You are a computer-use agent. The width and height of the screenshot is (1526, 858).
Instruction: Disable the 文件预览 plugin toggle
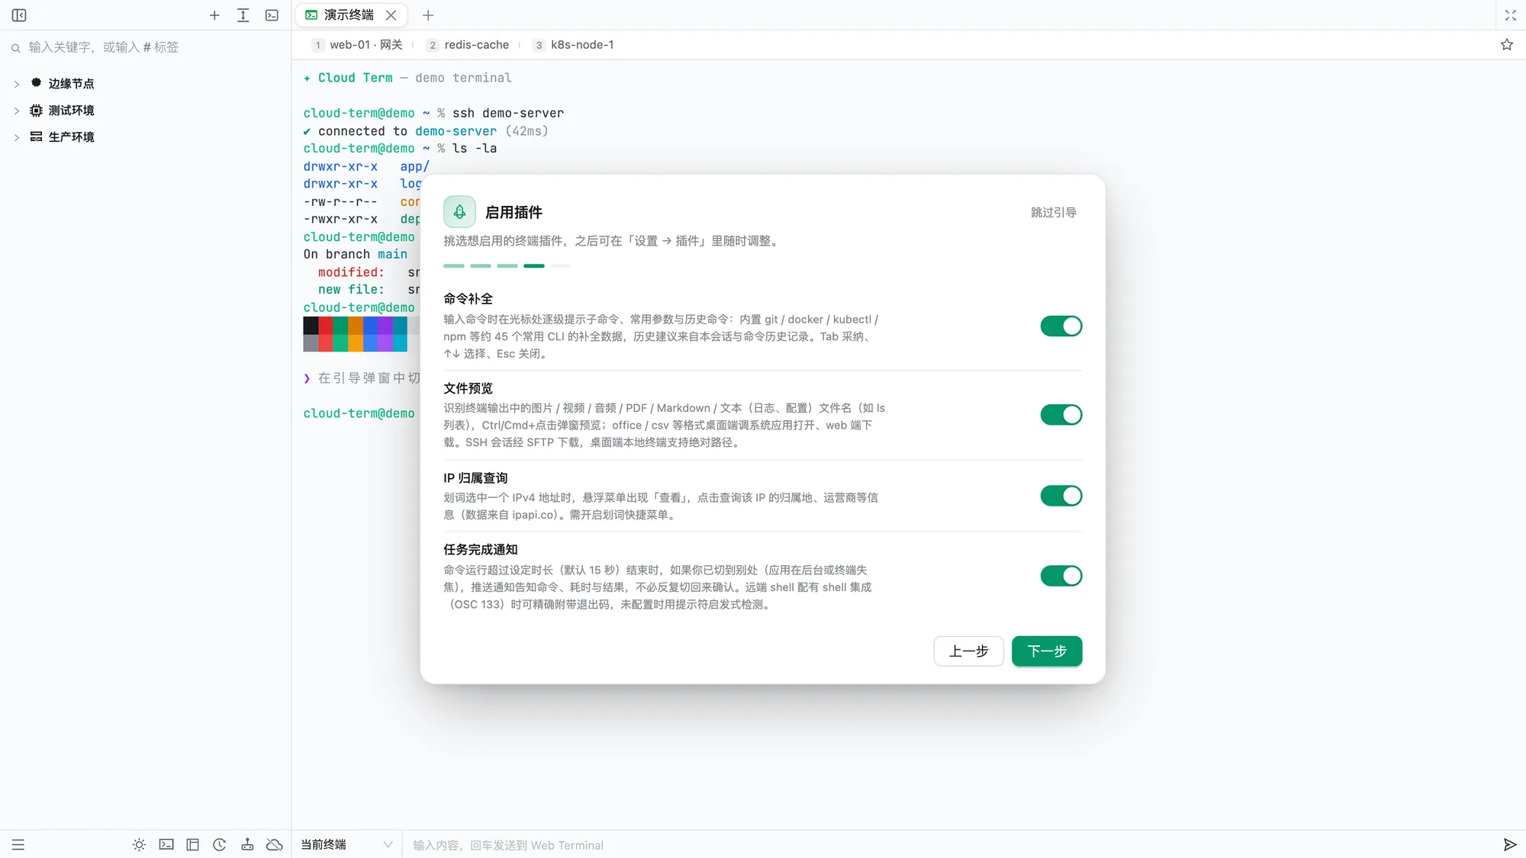coord(1061,414)
